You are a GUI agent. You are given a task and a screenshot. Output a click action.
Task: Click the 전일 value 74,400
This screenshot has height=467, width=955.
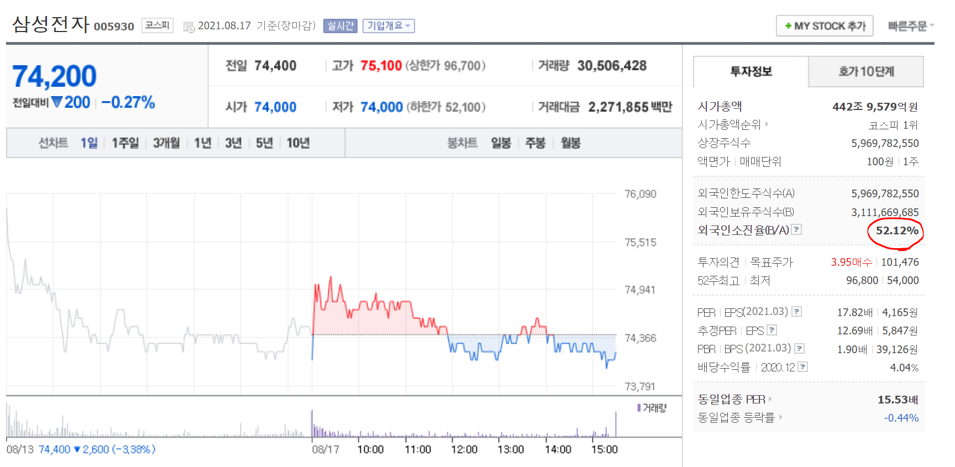(275, 66)
